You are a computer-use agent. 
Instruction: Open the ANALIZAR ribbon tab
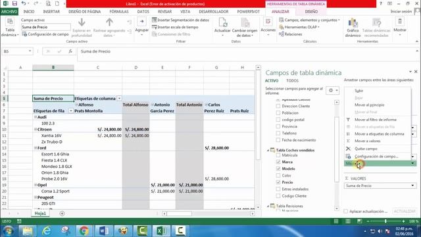[x=280, y=12]
